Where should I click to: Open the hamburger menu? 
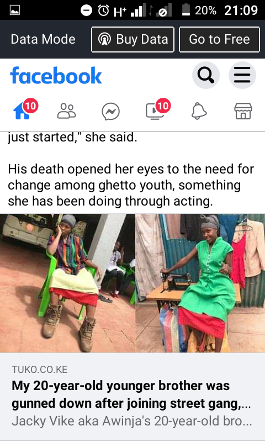[242, 75]
